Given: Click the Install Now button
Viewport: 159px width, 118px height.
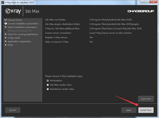Looking at the screenshot, I should [x=146, y=110].
